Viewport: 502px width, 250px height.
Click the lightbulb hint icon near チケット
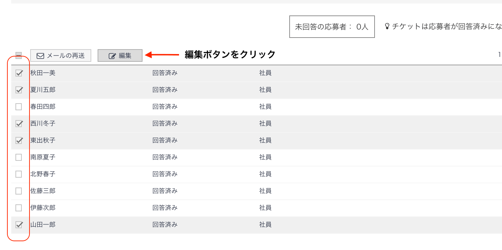(387, 26)
